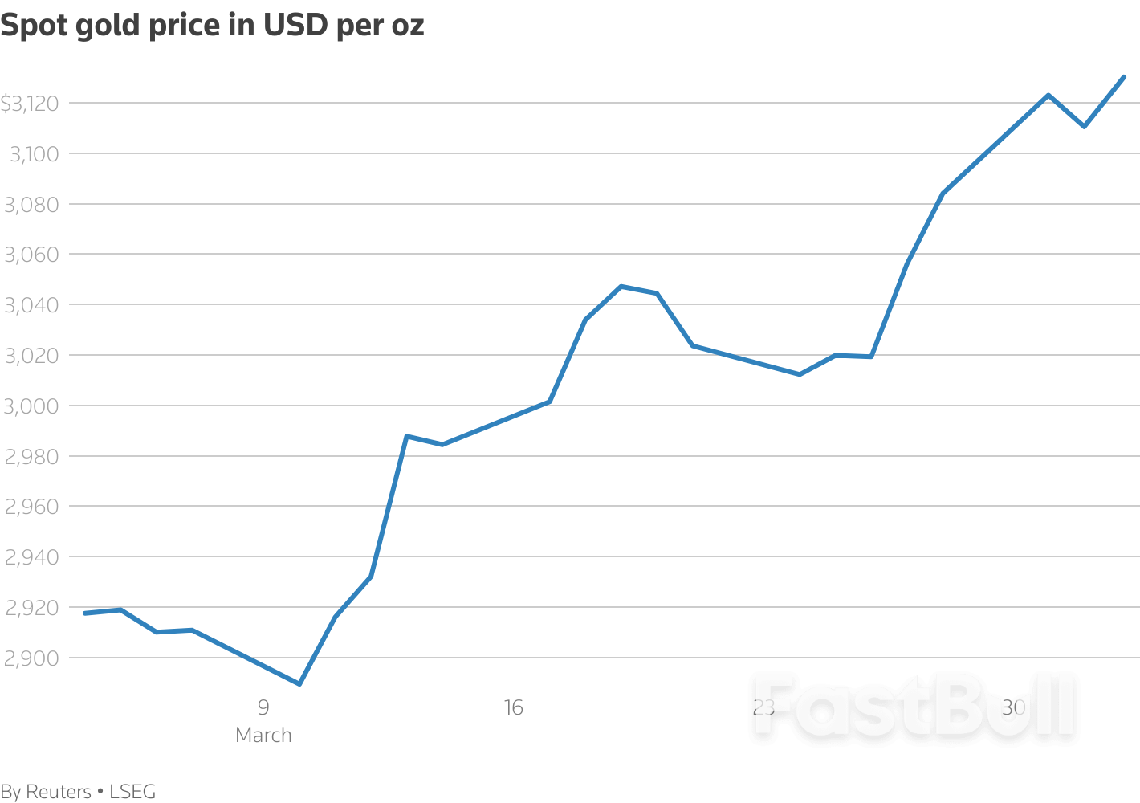1140x803 pixels.
Task: Click the FastBull watermark
Action: tap(914, 707)
